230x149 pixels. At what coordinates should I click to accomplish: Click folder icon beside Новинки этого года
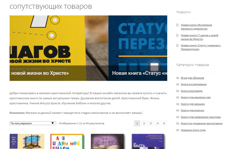178,130
